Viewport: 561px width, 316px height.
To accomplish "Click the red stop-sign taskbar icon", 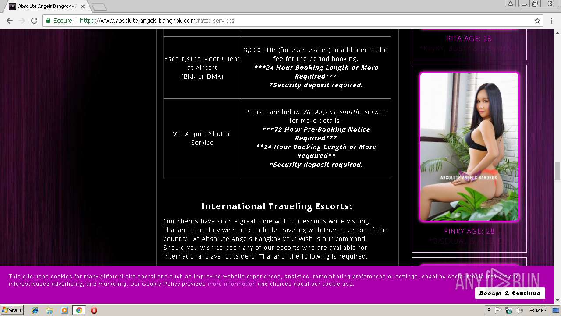I will [94, 310].
